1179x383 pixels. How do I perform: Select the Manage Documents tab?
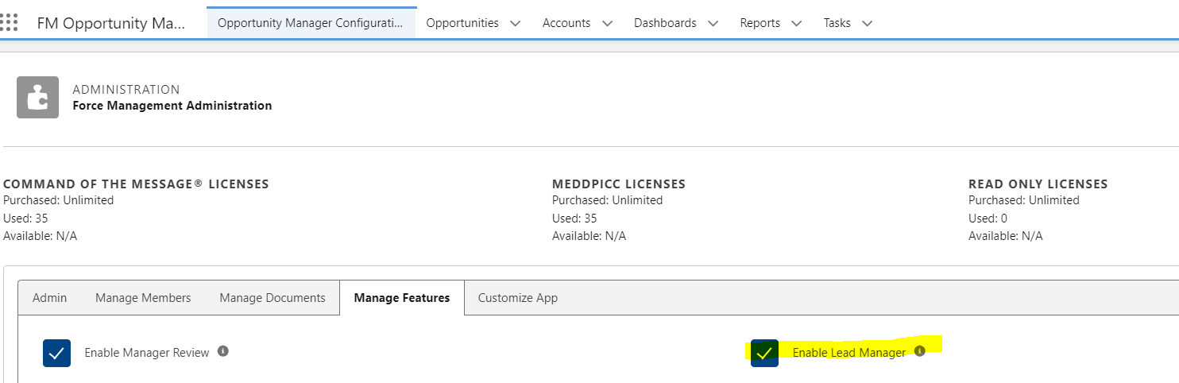[273, 298]
